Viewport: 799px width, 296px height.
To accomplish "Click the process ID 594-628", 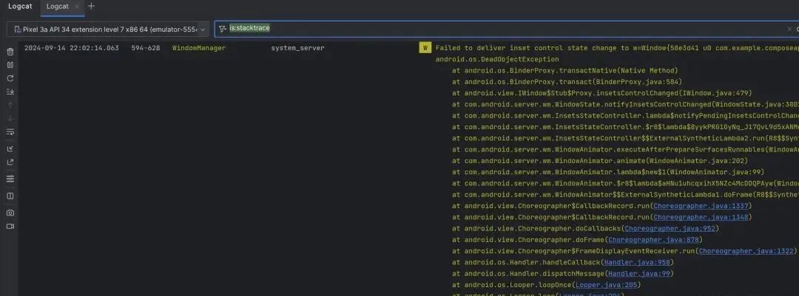I will pyautogui.click(x=145, y=48).
